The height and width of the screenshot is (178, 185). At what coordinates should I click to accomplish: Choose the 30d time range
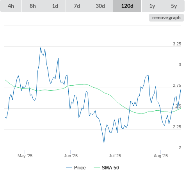pos(100,6)
